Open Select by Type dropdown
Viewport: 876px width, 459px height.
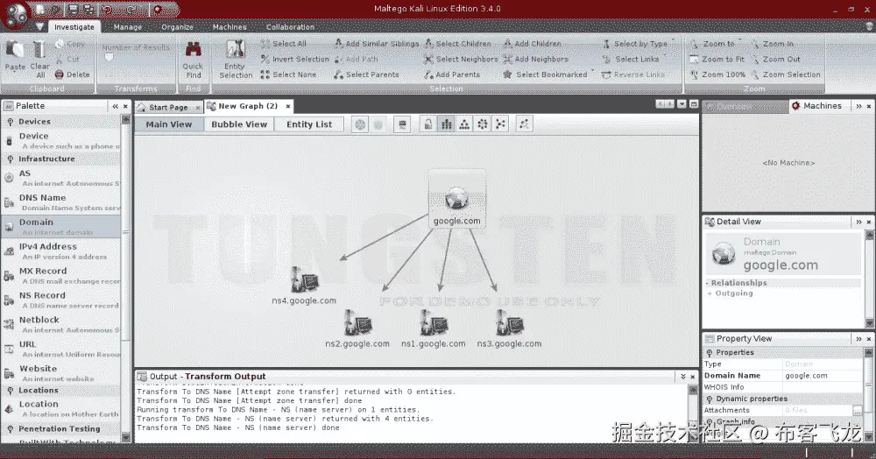[x=638, y=44]
